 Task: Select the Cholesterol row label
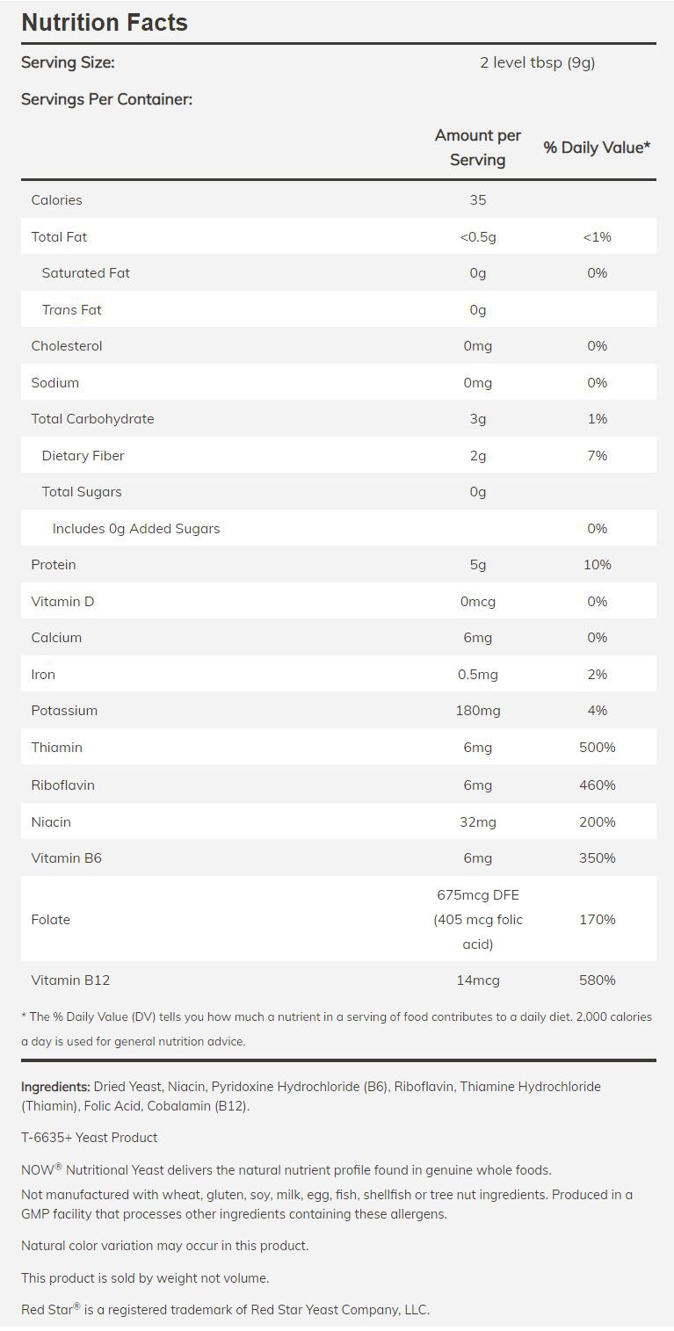[x=67, y=345]
